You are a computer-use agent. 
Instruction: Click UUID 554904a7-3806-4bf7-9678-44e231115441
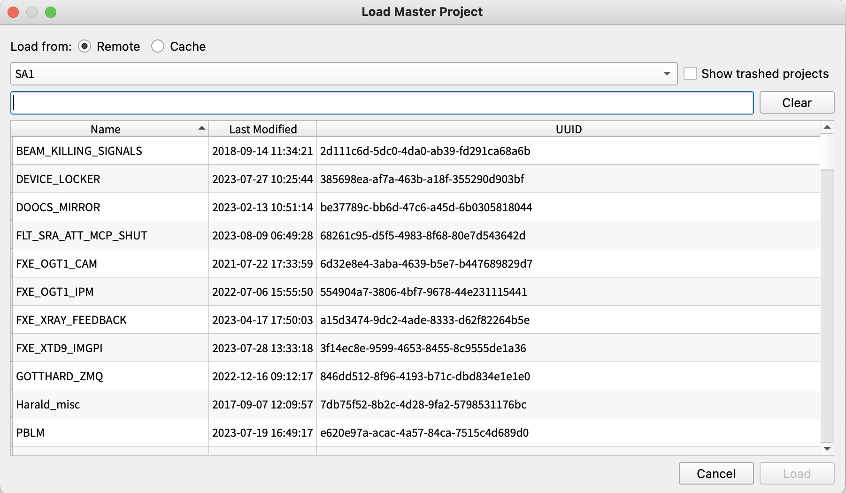point(423,292)
